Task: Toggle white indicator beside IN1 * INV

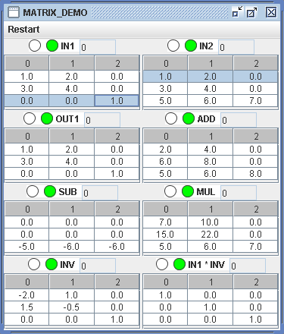Action: (x=162, y=264)
